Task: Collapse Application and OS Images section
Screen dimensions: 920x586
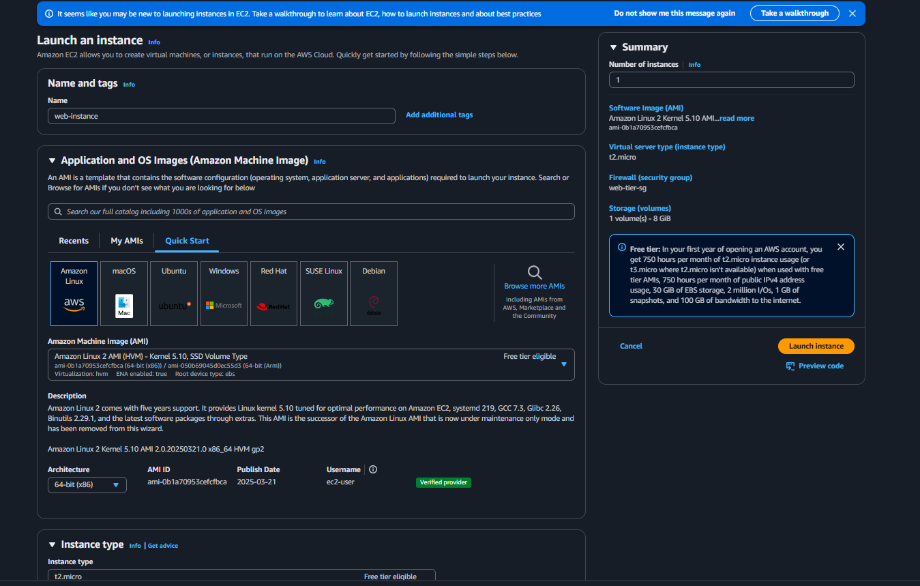Action: pos(52,161)
